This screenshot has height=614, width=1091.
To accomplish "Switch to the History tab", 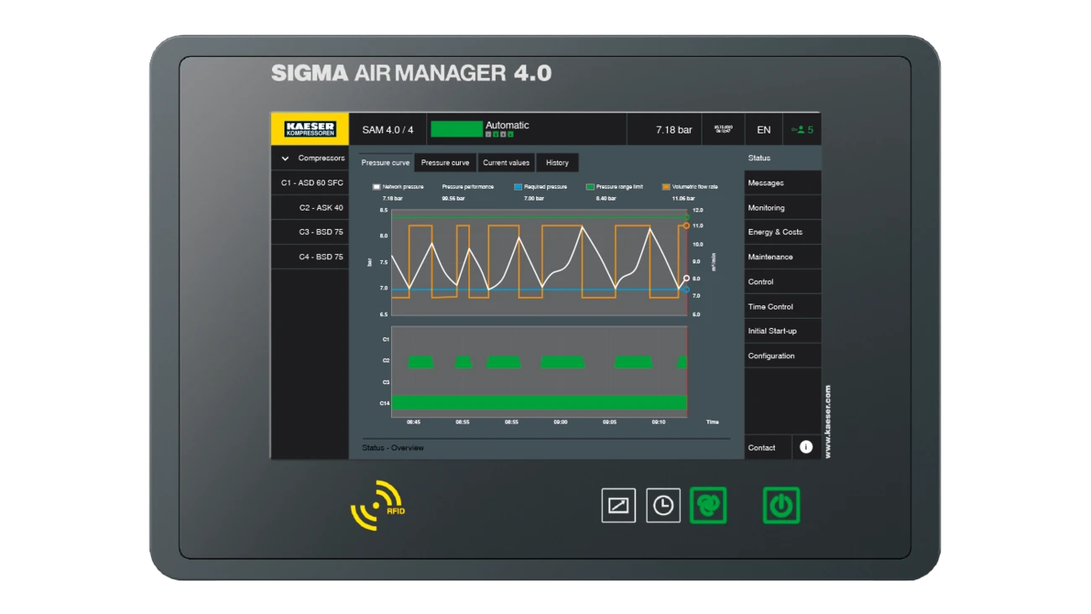I will coord(557,162).
